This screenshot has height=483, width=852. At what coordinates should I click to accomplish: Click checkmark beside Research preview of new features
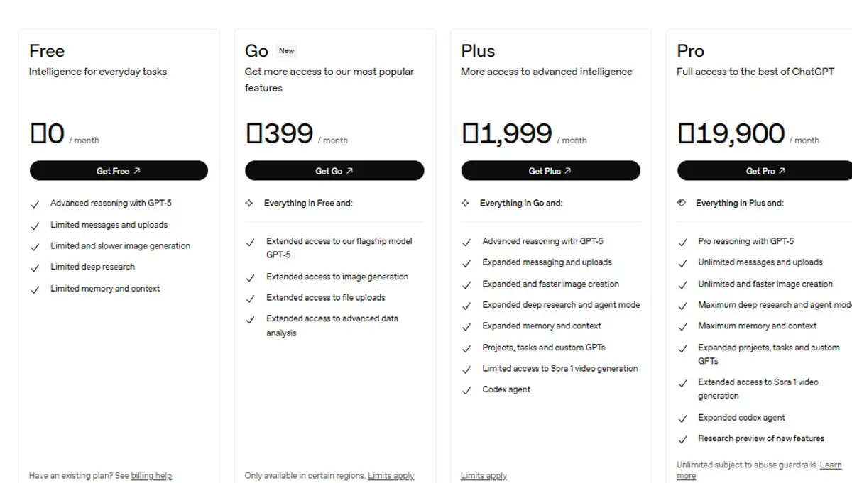click(x=682, y=440)
